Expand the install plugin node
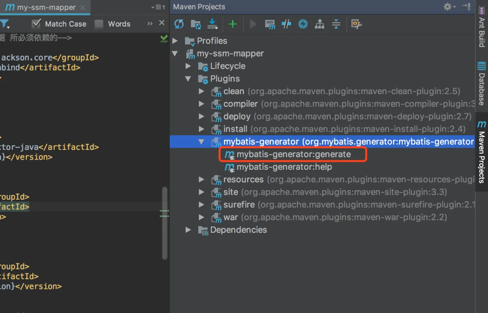This screenshot has height=313, width=488. 201,129
